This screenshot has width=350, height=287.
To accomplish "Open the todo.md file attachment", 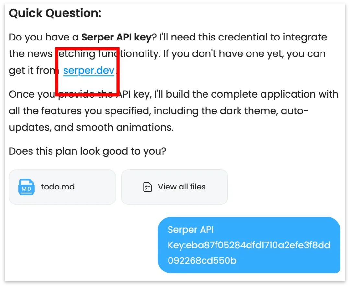I will [x=63, y=187].
